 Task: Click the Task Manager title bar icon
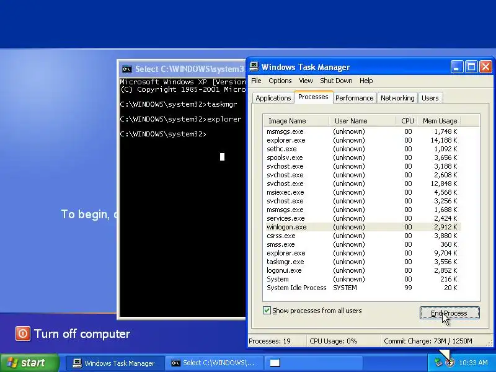(254, 67)
